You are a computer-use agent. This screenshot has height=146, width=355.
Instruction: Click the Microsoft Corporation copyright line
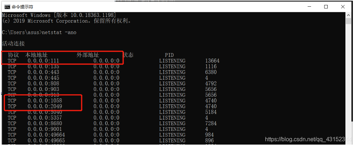coord(67,21)
